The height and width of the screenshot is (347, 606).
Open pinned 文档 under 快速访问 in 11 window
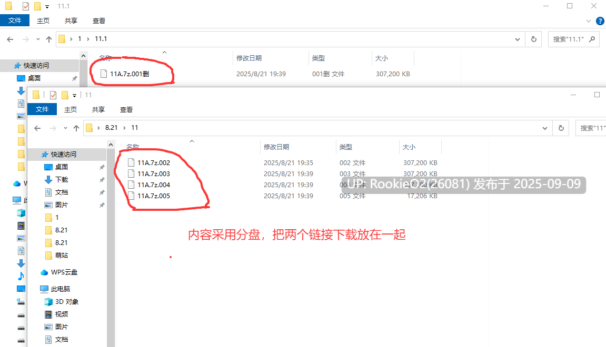(62, 192)
